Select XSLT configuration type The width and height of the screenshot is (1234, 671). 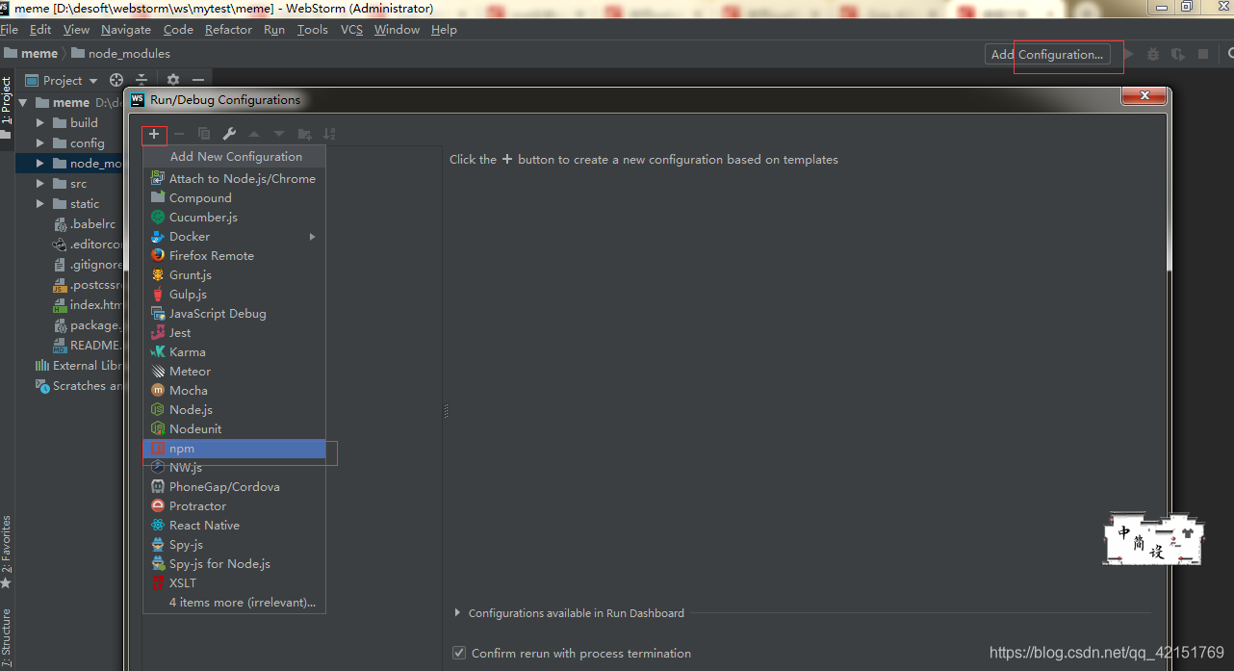pos(234,582)
